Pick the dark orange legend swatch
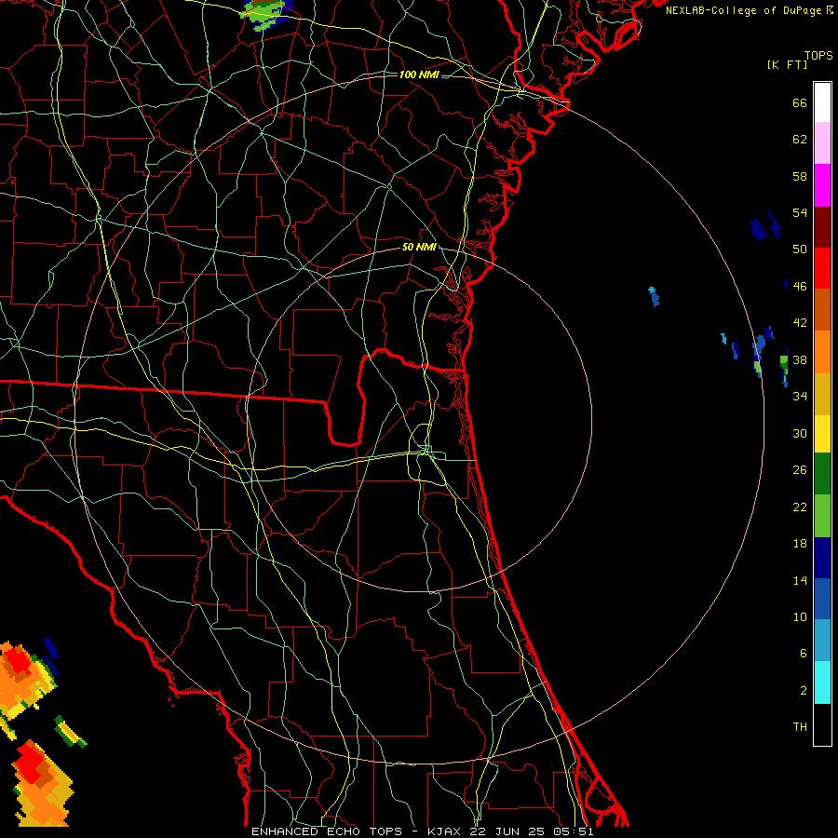Viewport: 838px width, 838px height. pyautogui.click(x=822, y=310)
